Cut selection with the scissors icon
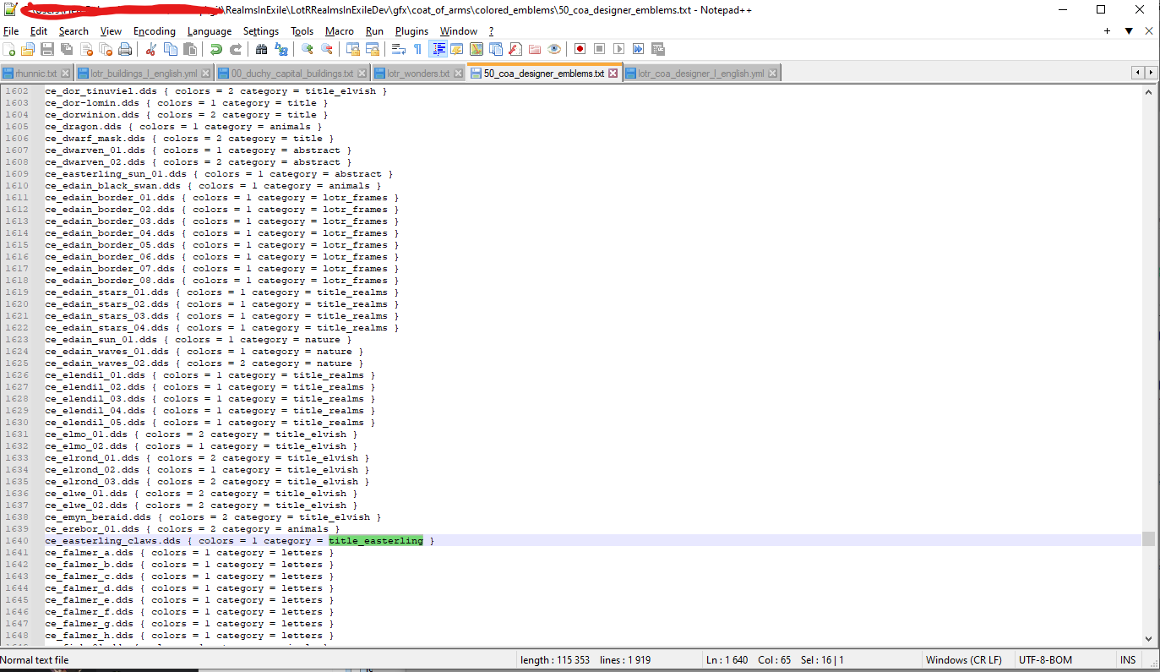Viewport: 1160px width, 672px height. pos(151,49)
